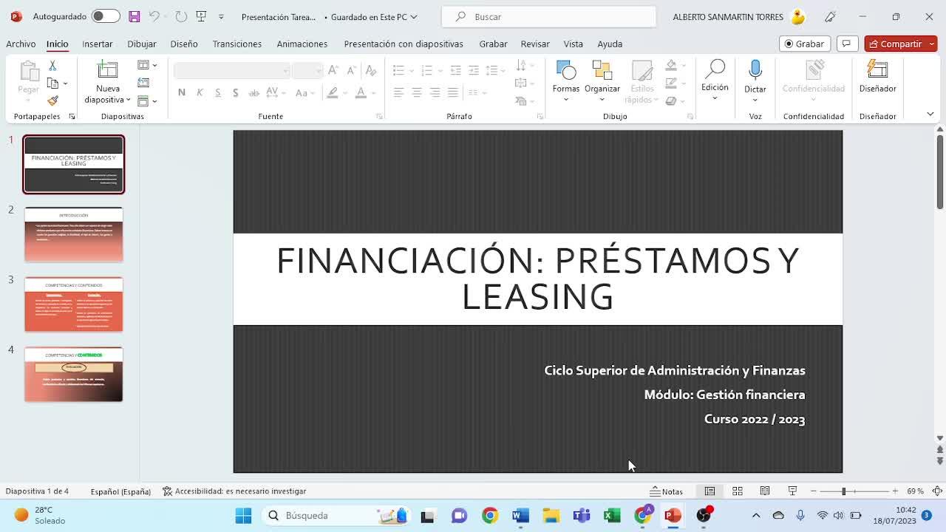Open Windows Start menu
This screenshot has width=946, height=532.
[x=243, y=515]
